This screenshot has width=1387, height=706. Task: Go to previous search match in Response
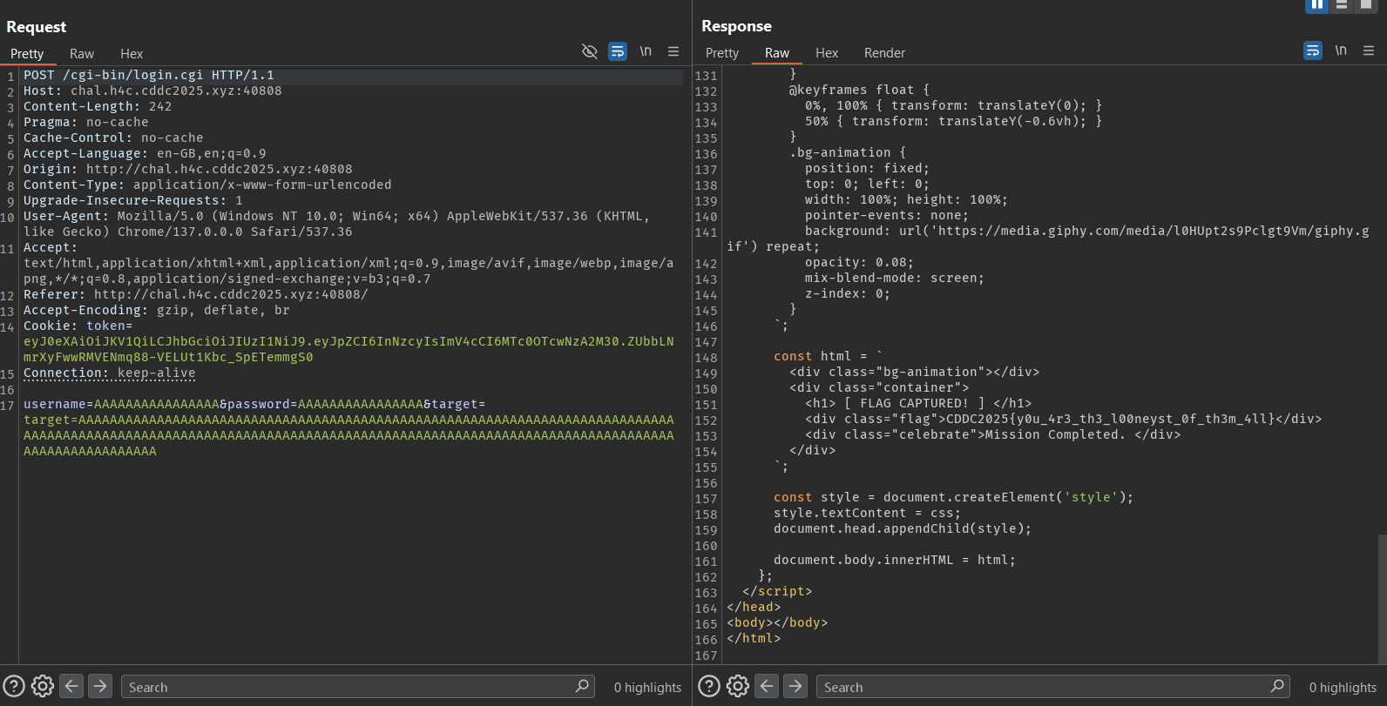pos(767,686)
